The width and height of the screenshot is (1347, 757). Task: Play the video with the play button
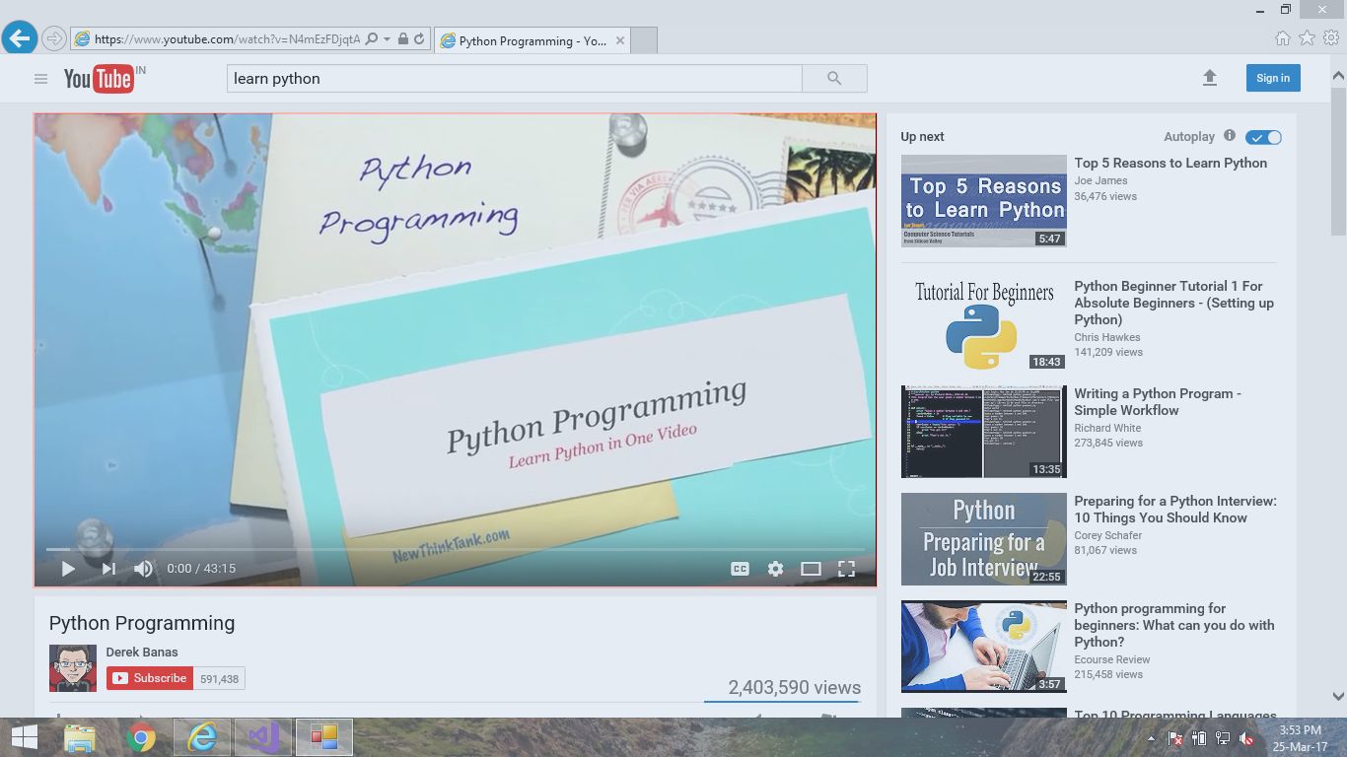[x=68, y=569]
